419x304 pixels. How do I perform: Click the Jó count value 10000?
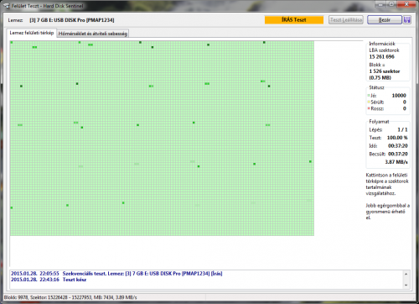pyautogui.click(x=399, y=96)
